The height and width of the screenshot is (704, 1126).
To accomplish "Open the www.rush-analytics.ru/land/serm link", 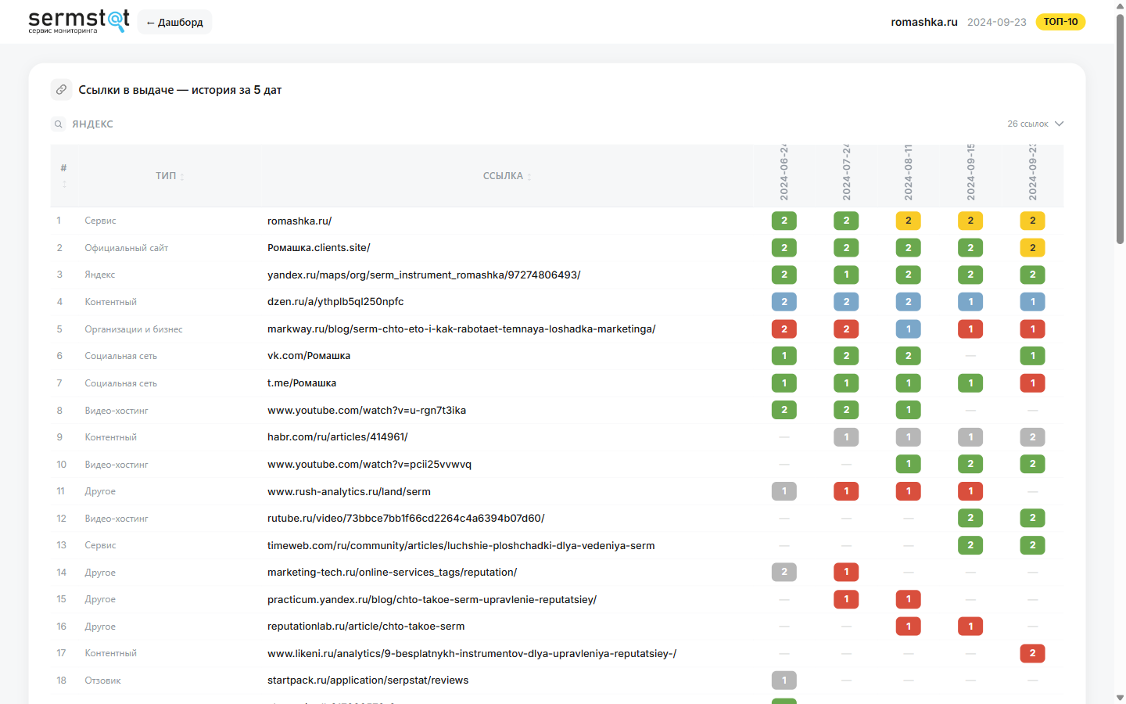I will point(349,492).
